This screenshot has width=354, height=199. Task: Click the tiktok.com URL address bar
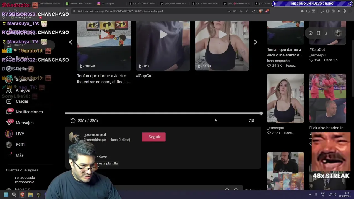(121, 11)
